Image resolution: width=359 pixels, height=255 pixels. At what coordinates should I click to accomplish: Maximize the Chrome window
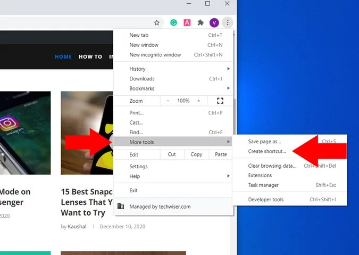207,3
